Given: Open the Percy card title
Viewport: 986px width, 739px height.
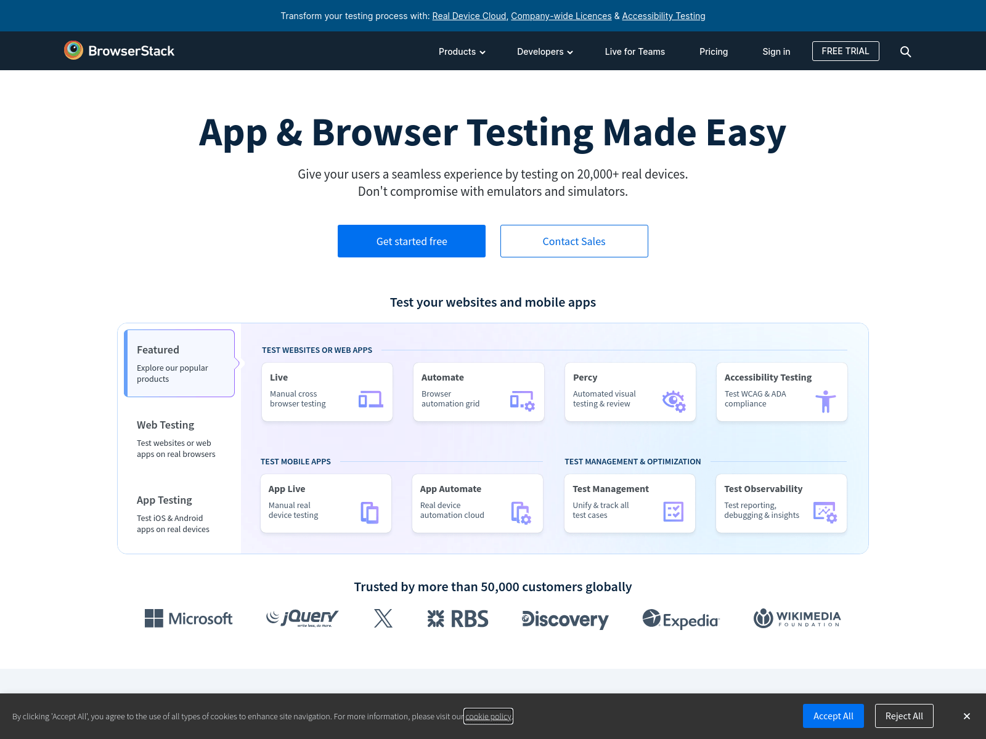Looking at the screenshot, I should 585,378.
